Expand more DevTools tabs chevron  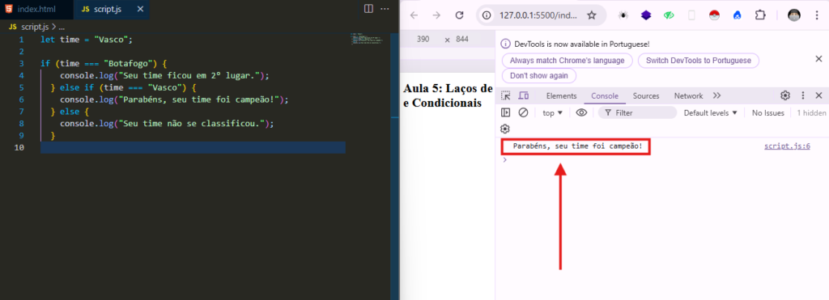click(717, 95)
